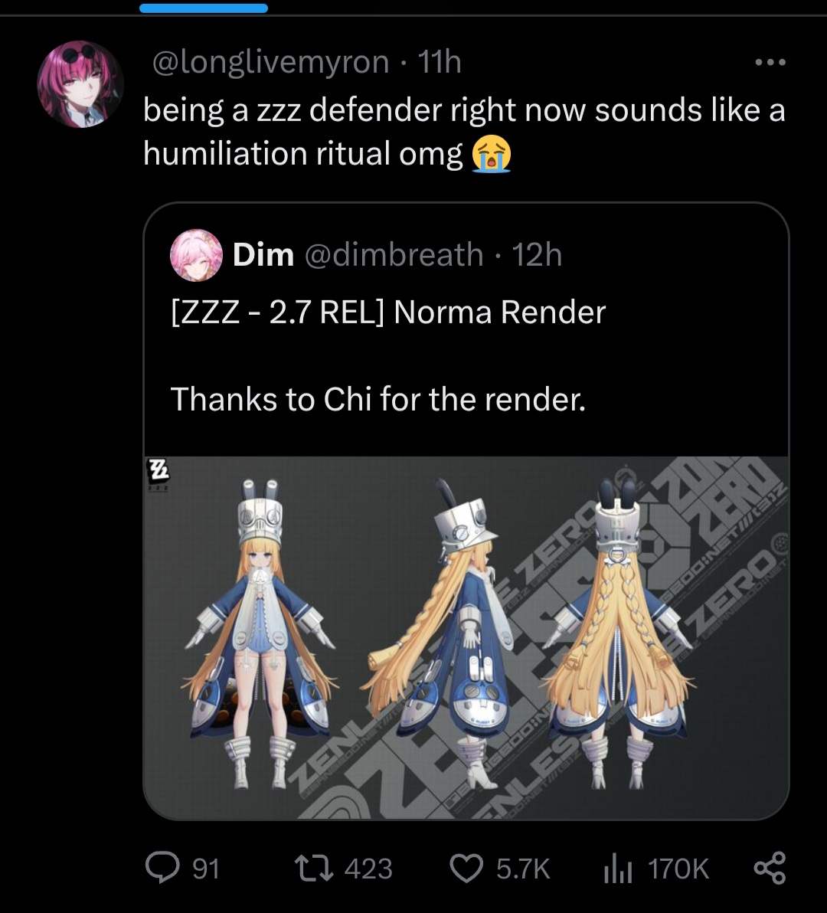Tap the @dimbreath handle

click(x=394, y=254)
